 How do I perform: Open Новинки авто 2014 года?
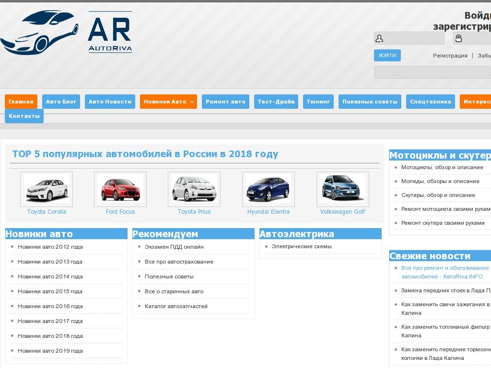(x=50, y=276)
